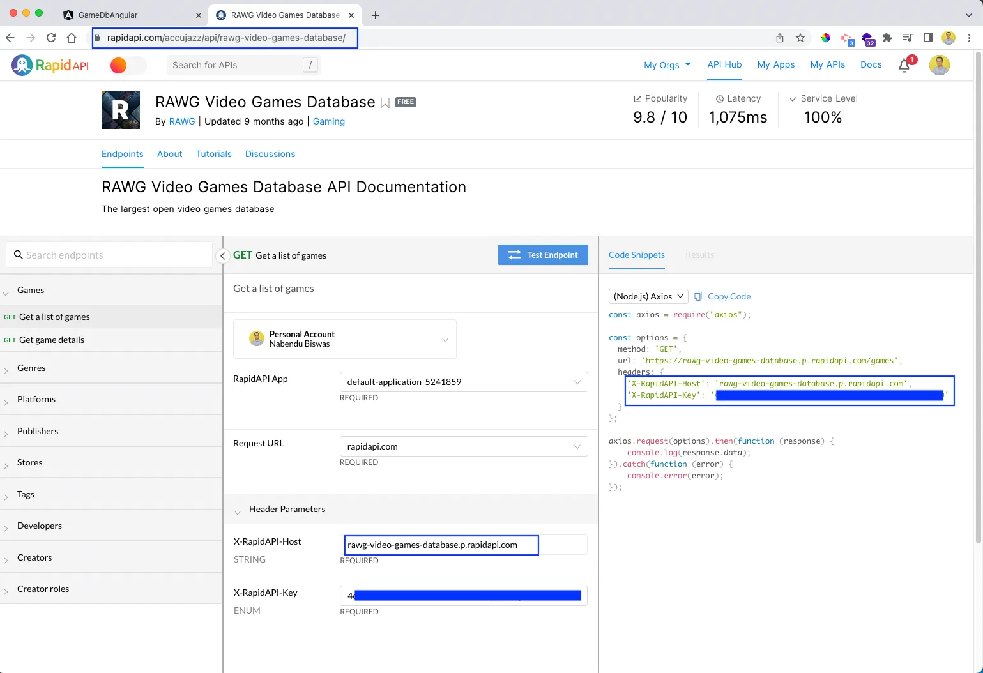Reload the page with refresh icon
The width and height of the screenshot is (983, 673).
(x=51, y=38)
